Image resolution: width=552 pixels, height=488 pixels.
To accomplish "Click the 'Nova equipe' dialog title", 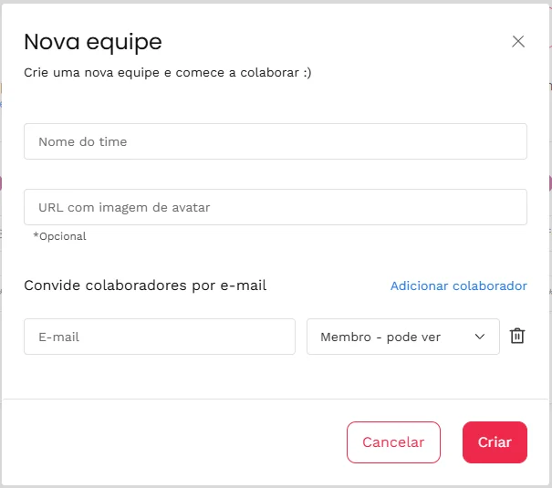I will (92, 41).
